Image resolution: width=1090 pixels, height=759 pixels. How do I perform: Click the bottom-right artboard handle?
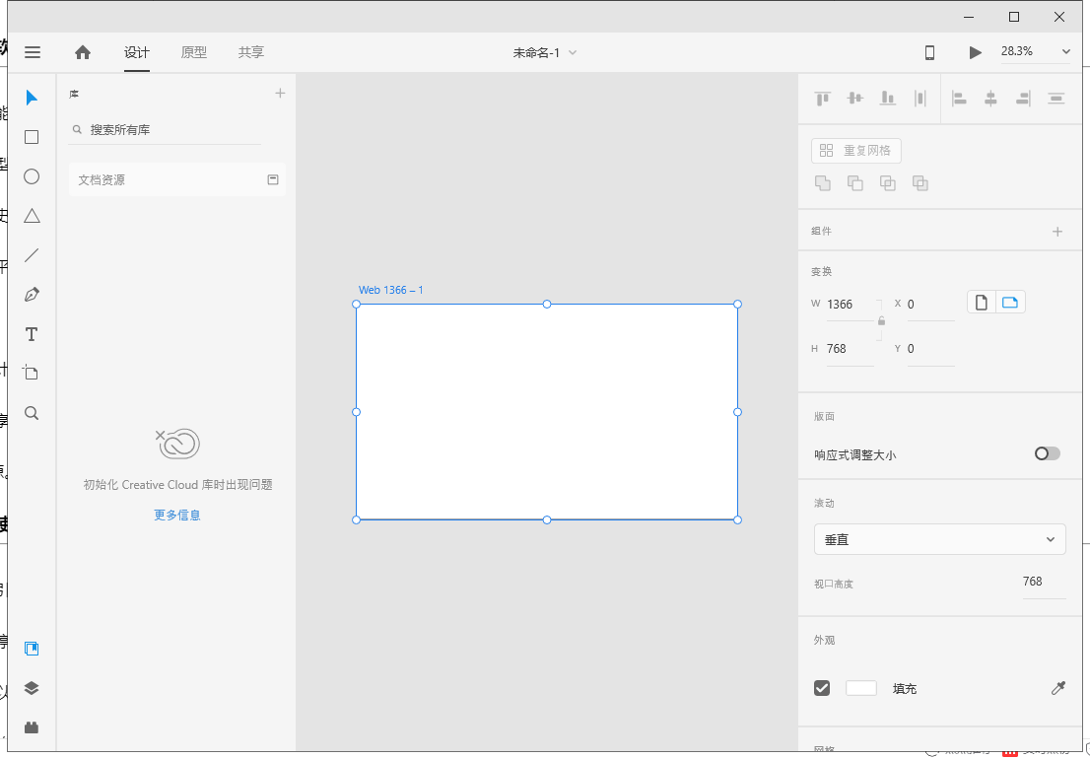click(x=737, y=519)
